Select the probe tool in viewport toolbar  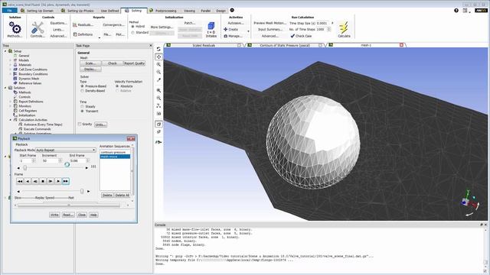158,79
